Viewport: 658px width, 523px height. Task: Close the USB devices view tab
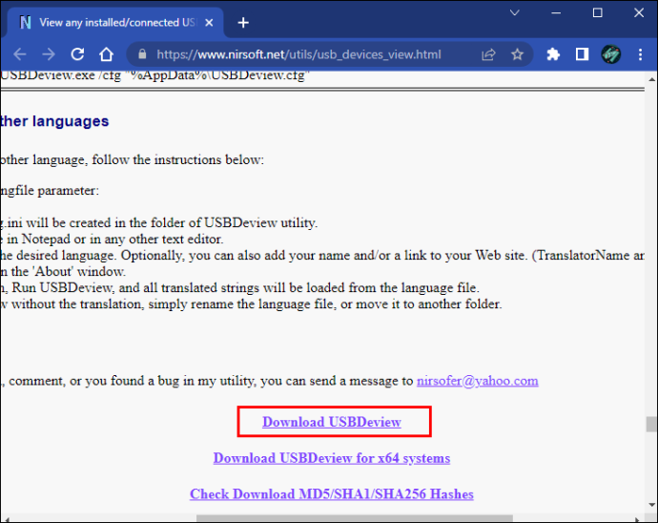[x=209, y=23]
